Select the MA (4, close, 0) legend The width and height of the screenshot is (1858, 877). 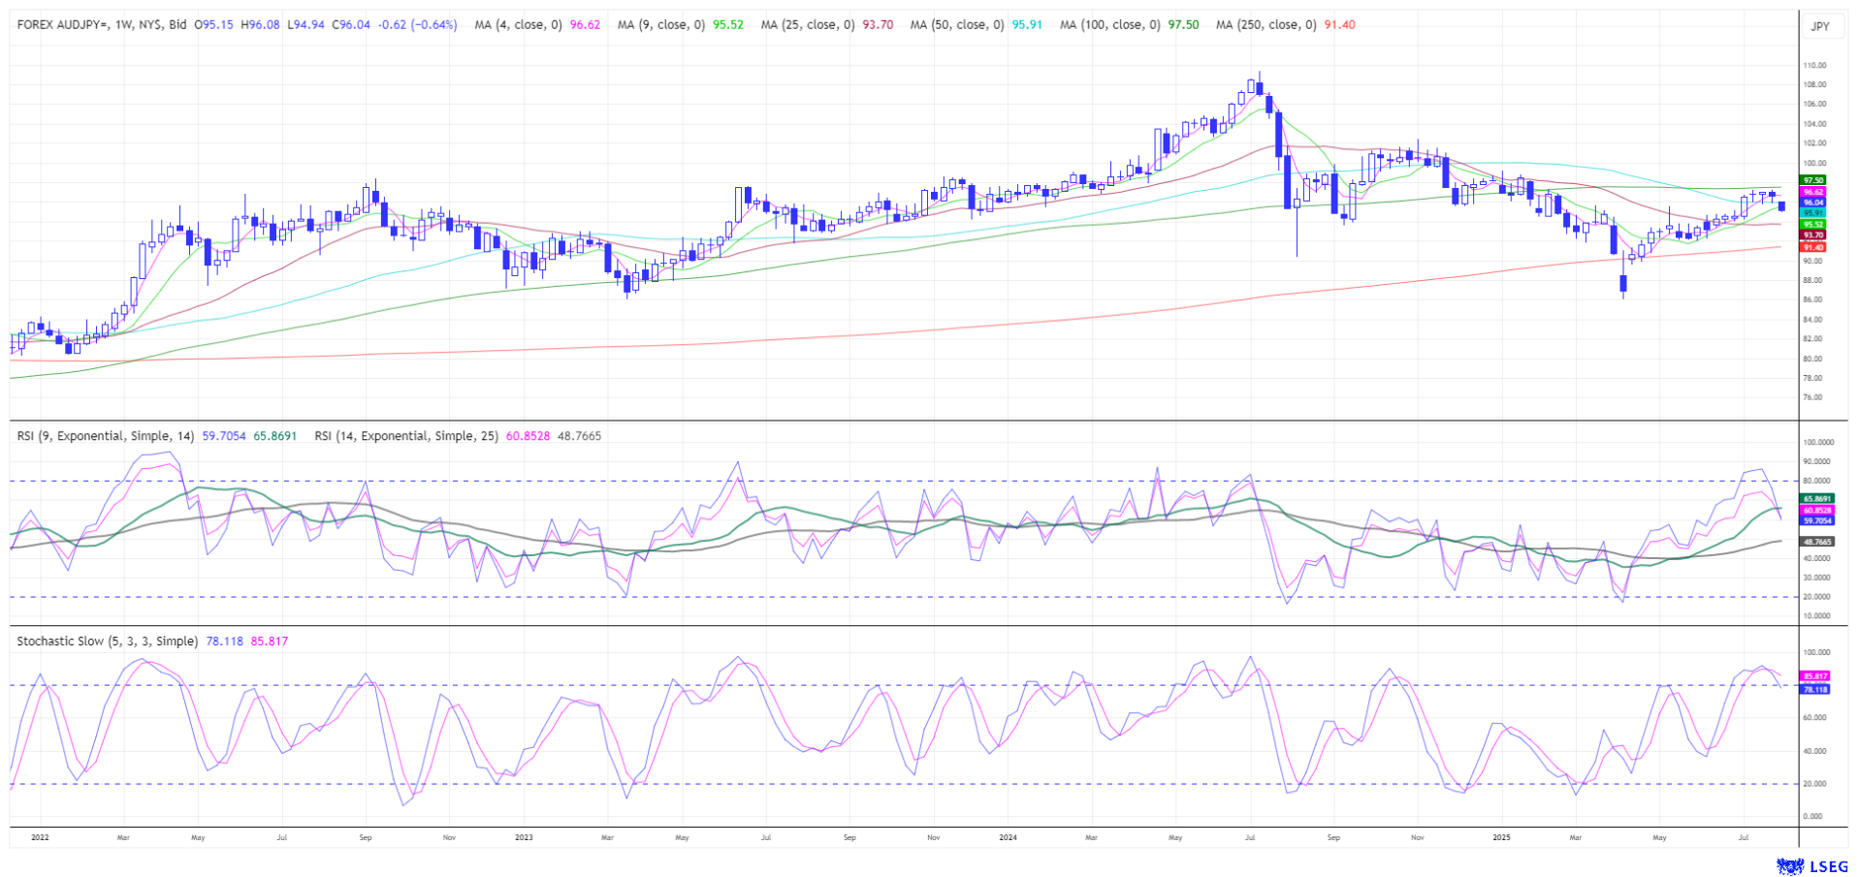(x=518, y=25)
